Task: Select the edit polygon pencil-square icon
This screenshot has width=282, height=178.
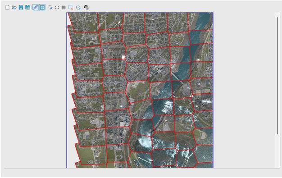Action: coord(50,7)
